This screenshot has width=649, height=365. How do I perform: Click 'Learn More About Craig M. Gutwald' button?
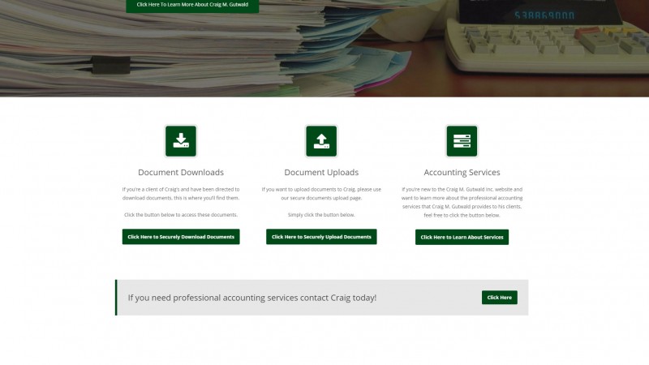[192, 5]
